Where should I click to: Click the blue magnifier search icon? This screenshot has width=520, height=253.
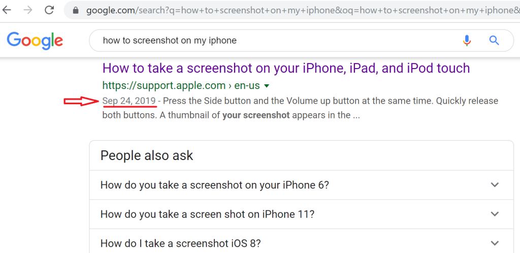494,41
